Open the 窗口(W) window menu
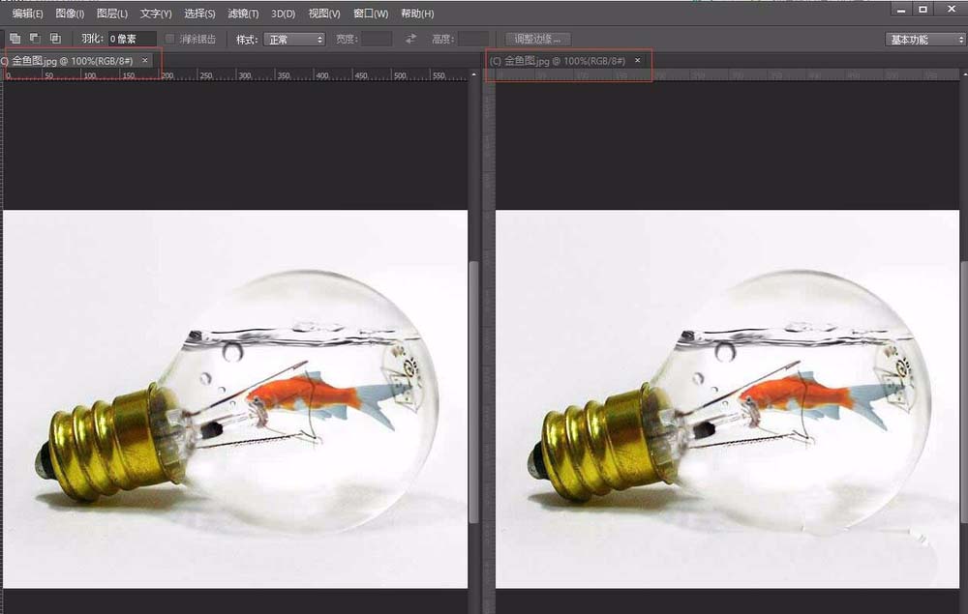The height and width of the screenshot is (614, 968). pyautogui.click(x=371, y=14)
